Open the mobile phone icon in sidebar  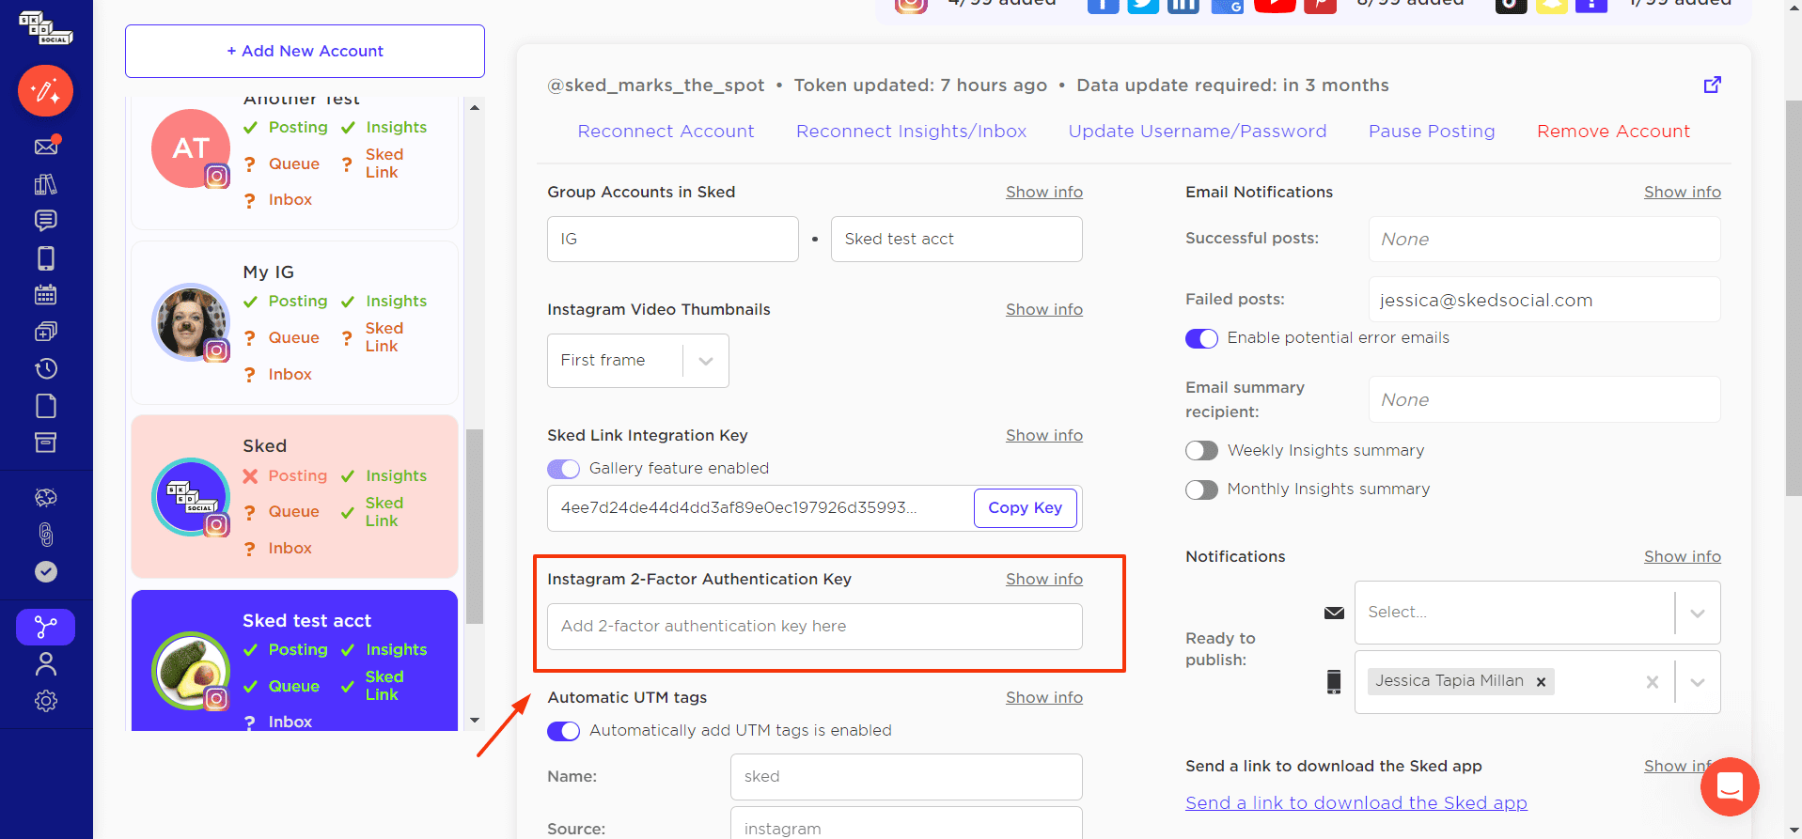tap(46, 257)
